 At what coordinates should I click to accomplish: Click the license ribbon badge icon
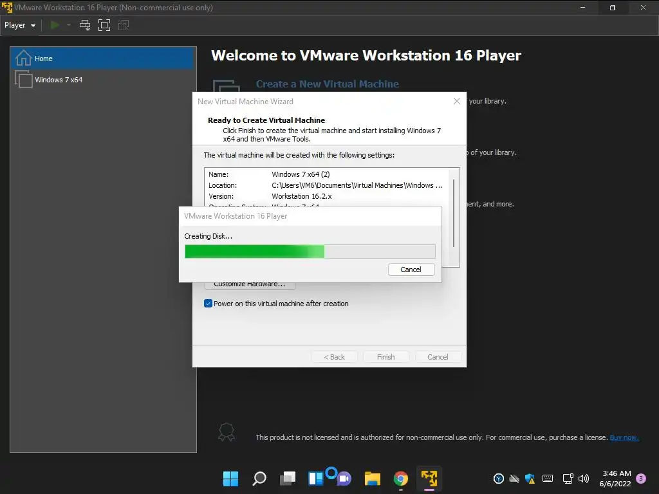click(226, 432)
